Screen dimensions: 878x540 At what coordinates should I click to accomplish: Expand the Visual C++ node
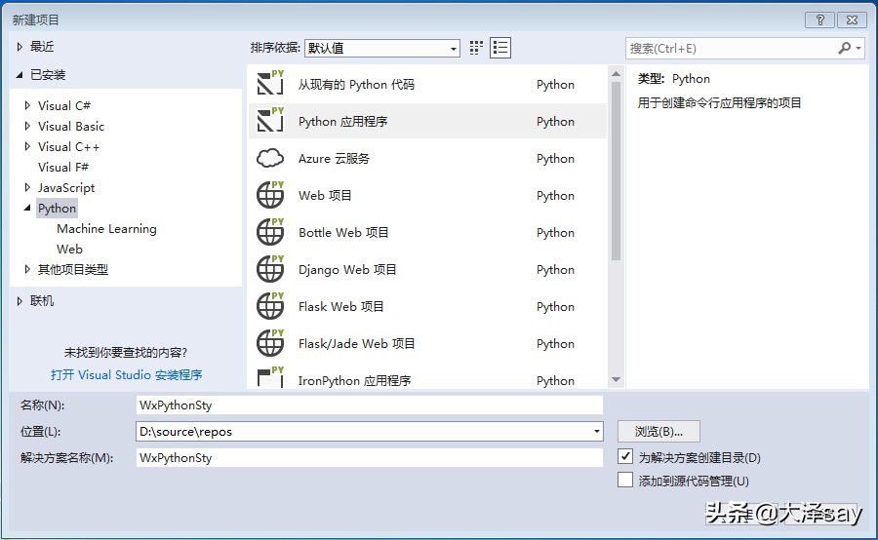click(x=27, y=146)
